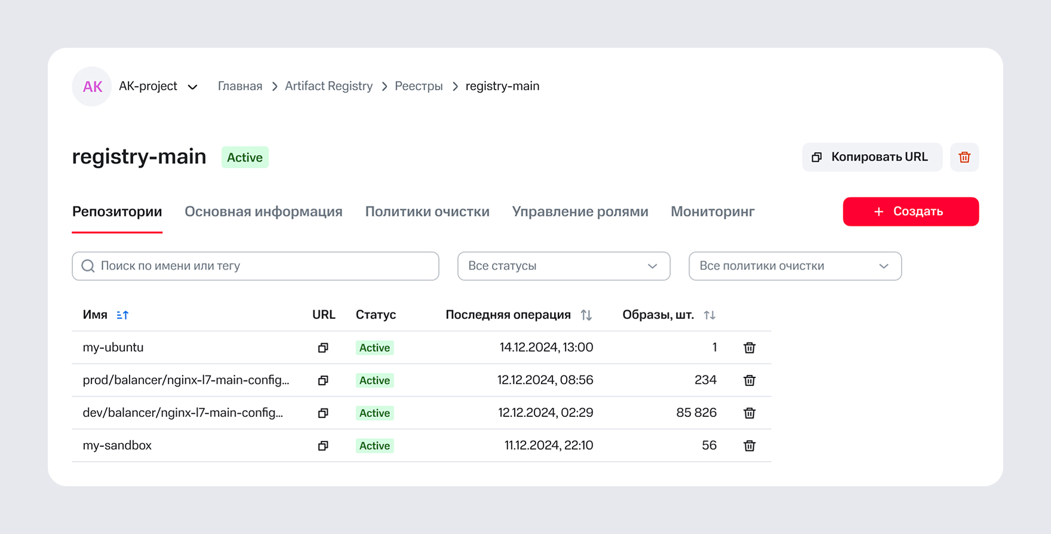Viewport: 1051px width, 534px height.
Task: Delete registry-main using the red trash icon
Action: click(x=964, y=157)
